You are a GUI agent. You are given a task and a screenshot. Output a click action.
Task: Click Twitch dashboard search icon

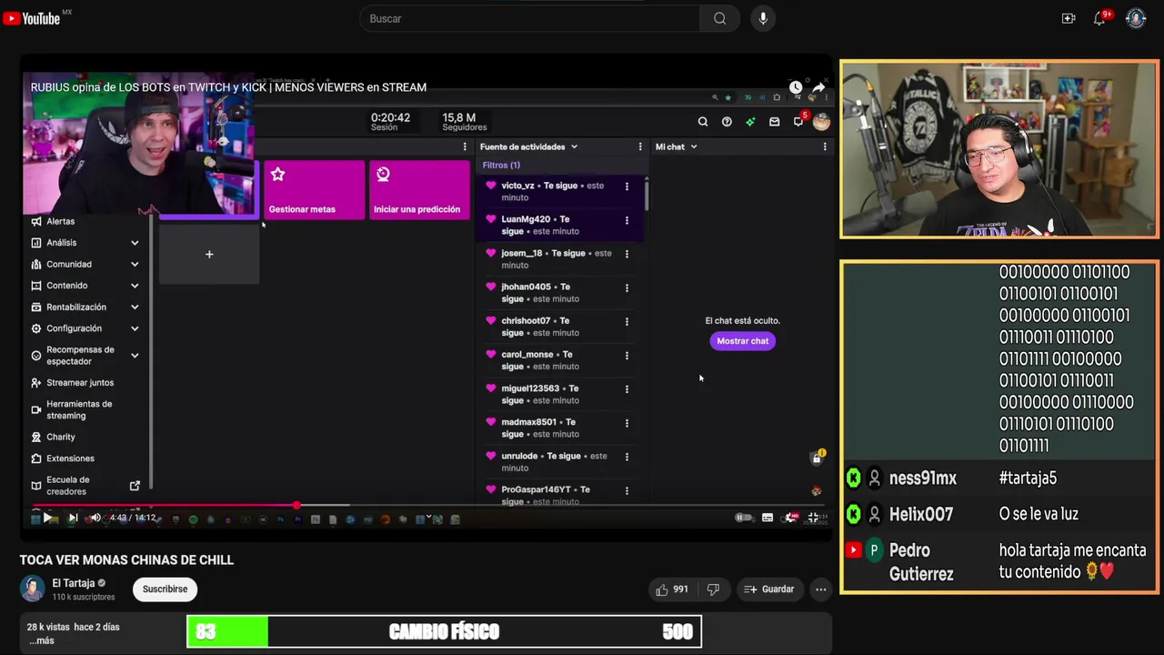703,121
